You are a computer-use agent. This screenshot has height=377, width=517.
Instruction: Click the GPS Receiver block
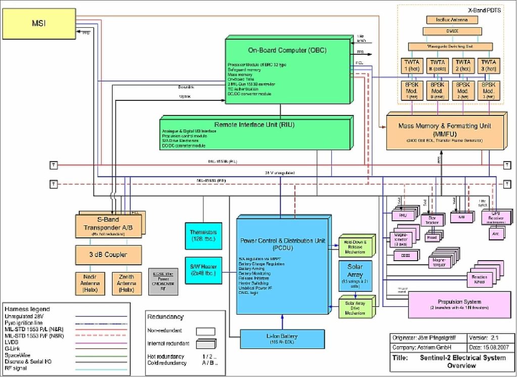496,218
